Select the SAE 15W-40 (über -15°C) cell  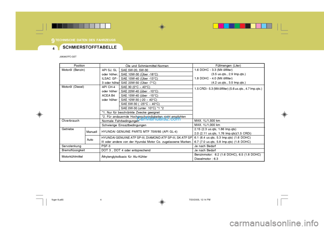pos(140,96)
